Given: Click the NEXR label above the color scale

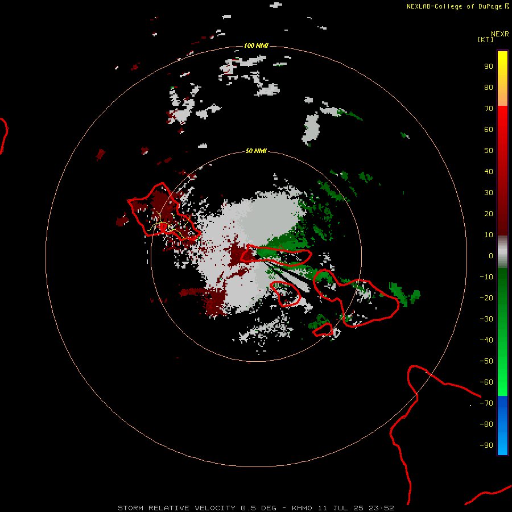Looking at the screenshot, I should pos(500,34).
